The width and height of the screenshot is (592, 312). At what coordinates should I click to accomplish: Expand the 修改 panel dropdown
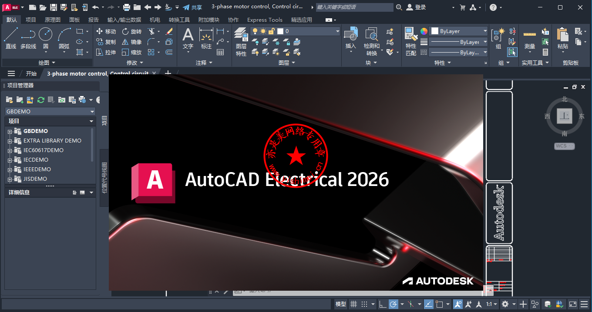[134, 63]
